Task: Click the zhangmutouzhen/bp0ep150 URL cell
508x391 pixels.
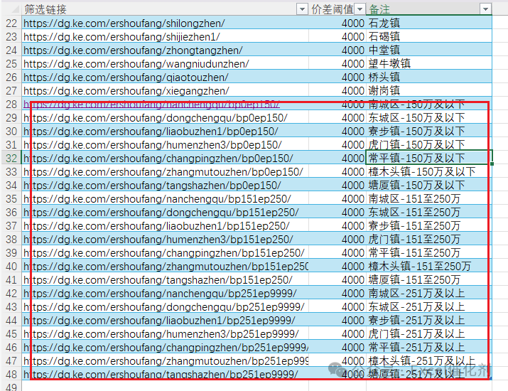Action: point(165,172)
